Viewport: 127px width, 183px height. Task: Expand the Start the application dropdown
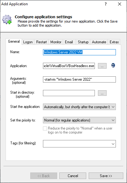click(79, 107)
